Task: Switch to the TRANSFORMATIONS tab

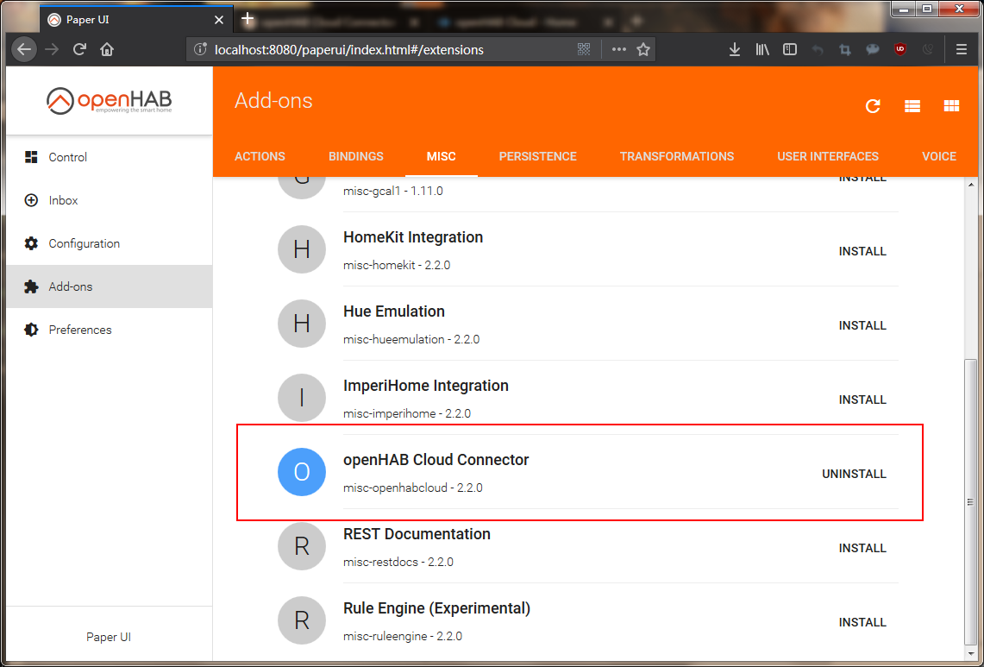Action: pos(676,156)
